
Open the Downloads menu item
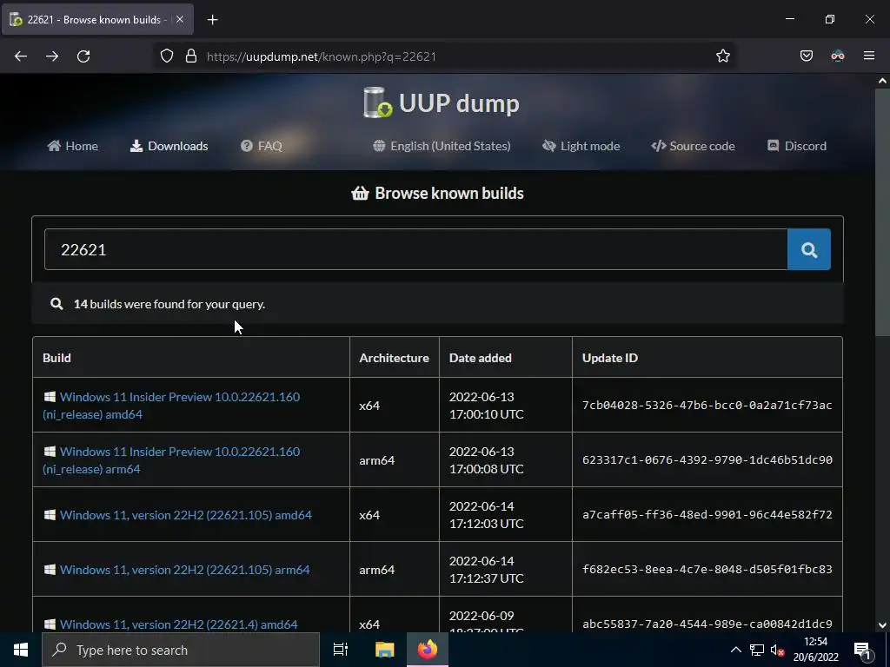tap(169, 146)
